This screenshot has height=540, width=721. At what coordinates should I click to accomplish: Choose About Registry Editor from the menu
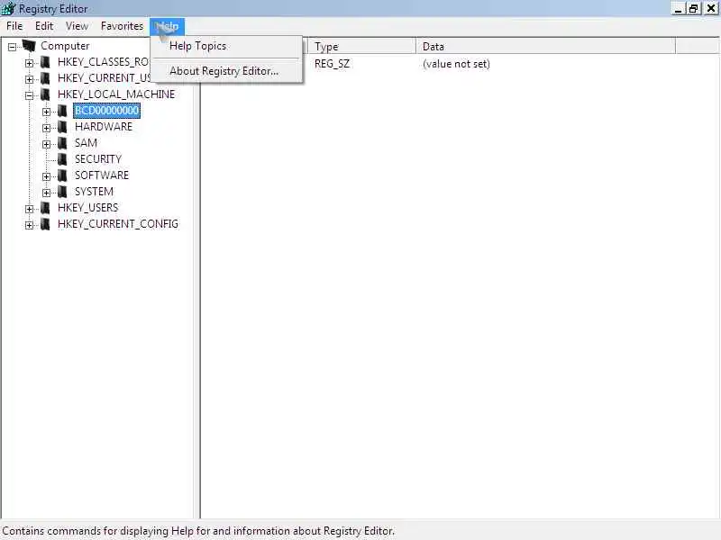(226, 71)
